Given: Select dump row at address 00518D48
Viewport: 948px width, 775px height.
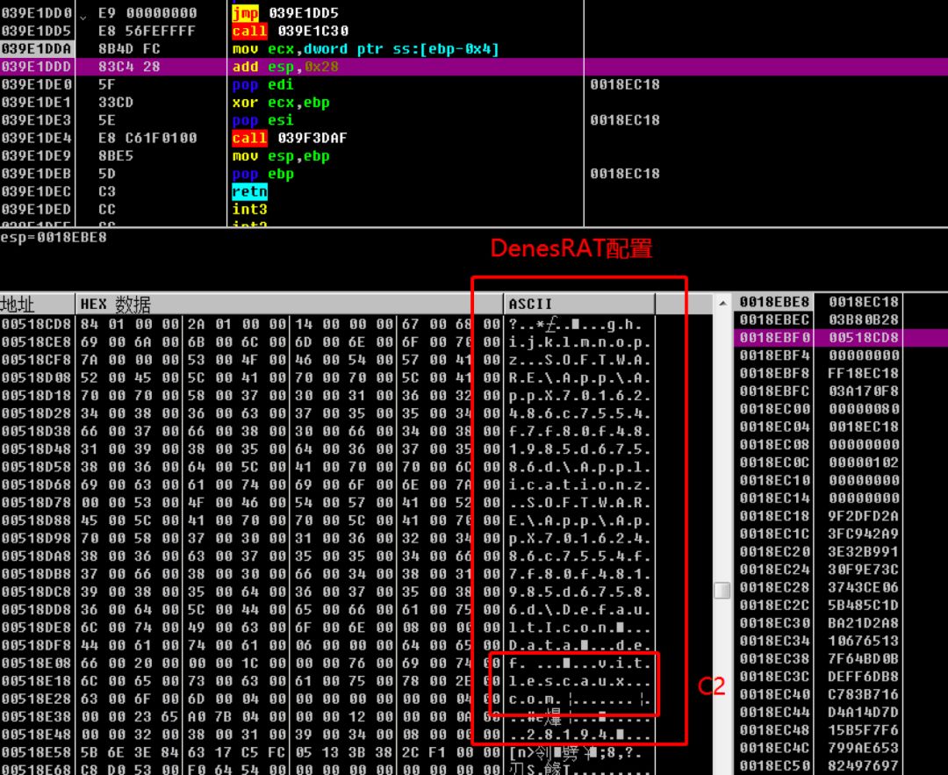Looking at the screenshot, I should tap(327, 449).
